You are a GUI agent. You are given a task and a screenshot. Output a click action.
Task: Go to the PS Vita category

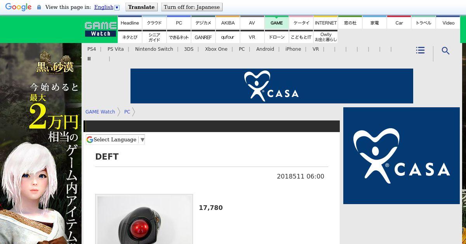tap(116, 49)
